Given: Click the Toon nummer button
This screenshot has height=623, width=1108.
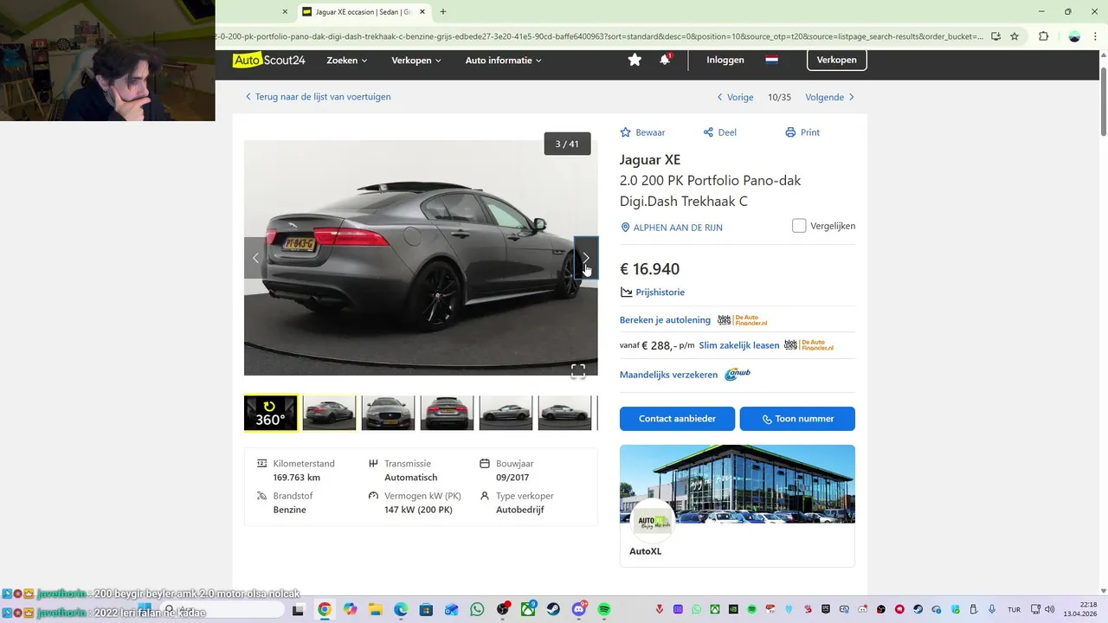Looking at the screenshot, I should point(797,419).
